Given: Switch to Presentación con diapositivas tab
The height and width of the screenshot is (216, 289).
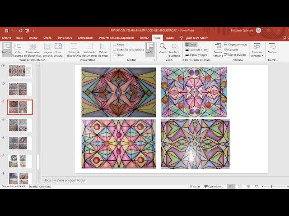Looking at the screenshot, I should tap(117, 38).
